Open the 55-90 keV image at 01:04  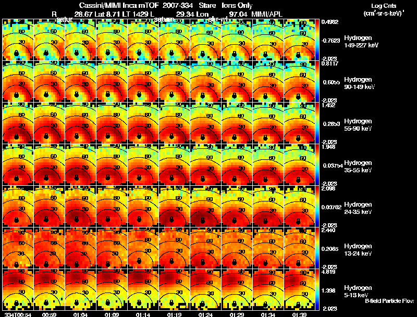(x=81, y=123)
